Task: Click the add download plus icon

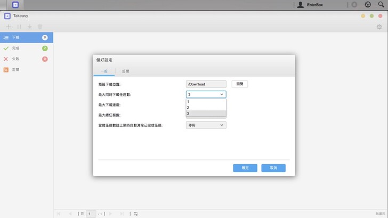Action: pyautogui.click(x=9, y=27)
